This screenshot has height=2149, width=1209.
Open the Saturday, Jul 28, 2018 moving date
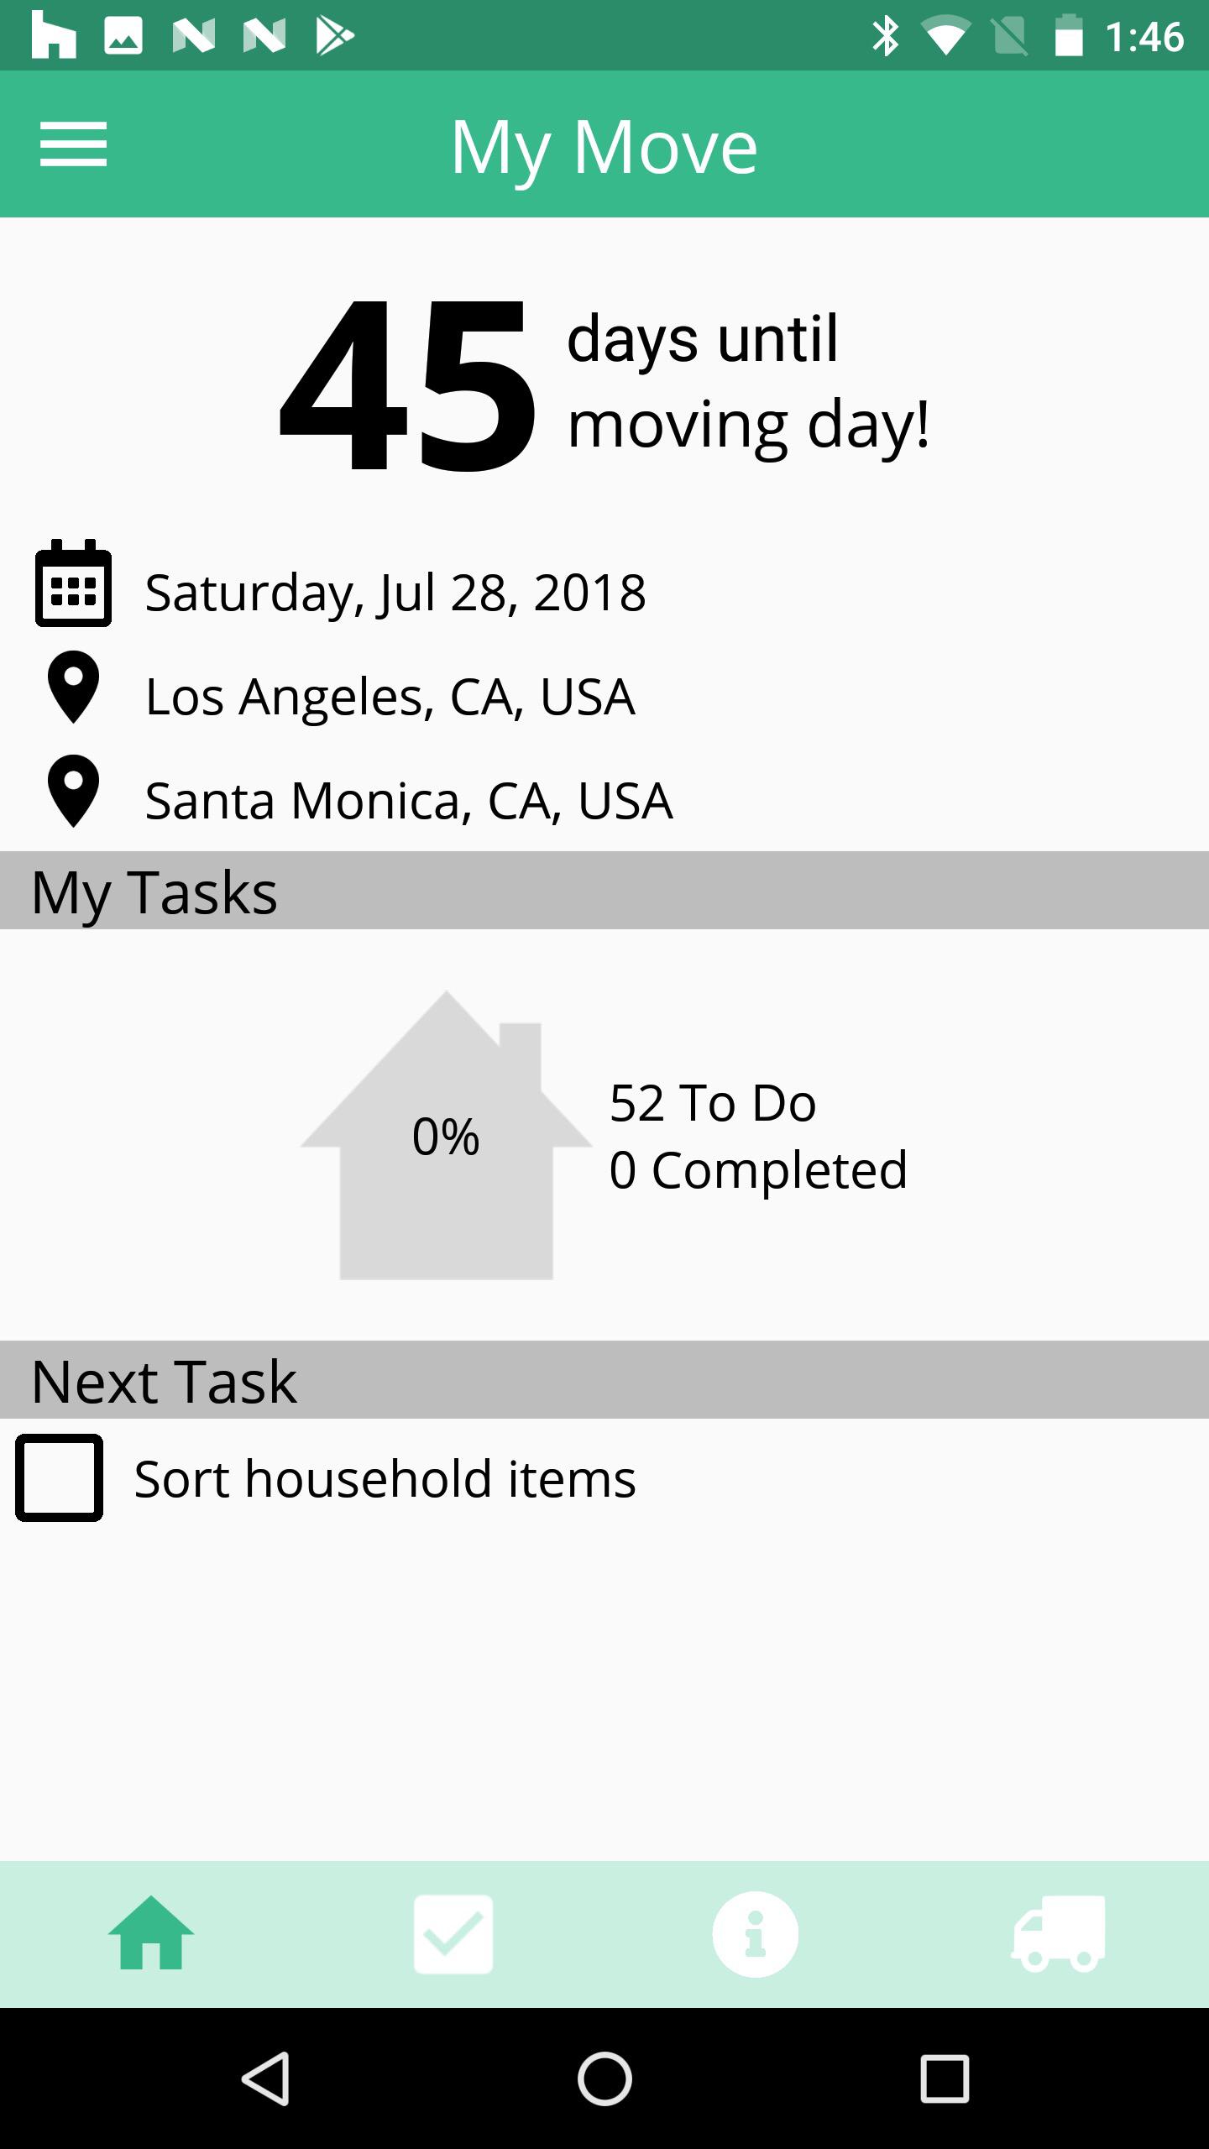pos(395,593)
